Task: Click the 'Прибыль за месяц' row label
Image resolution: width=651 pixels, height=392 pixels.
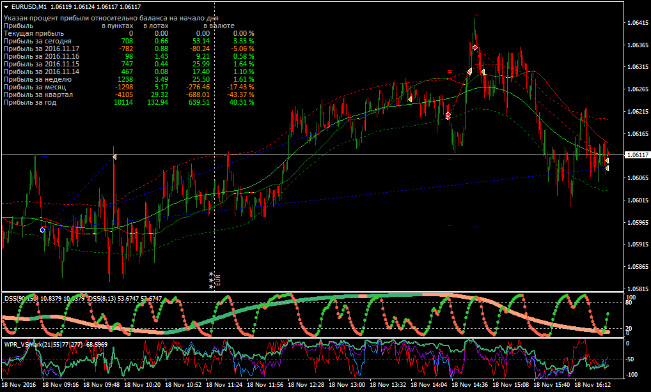Action: (35, 87)
